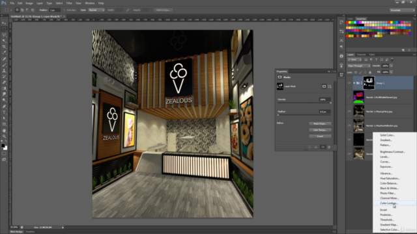Click Load selection from mask icon
Screen dimensions: 417x234
point(309,147)
